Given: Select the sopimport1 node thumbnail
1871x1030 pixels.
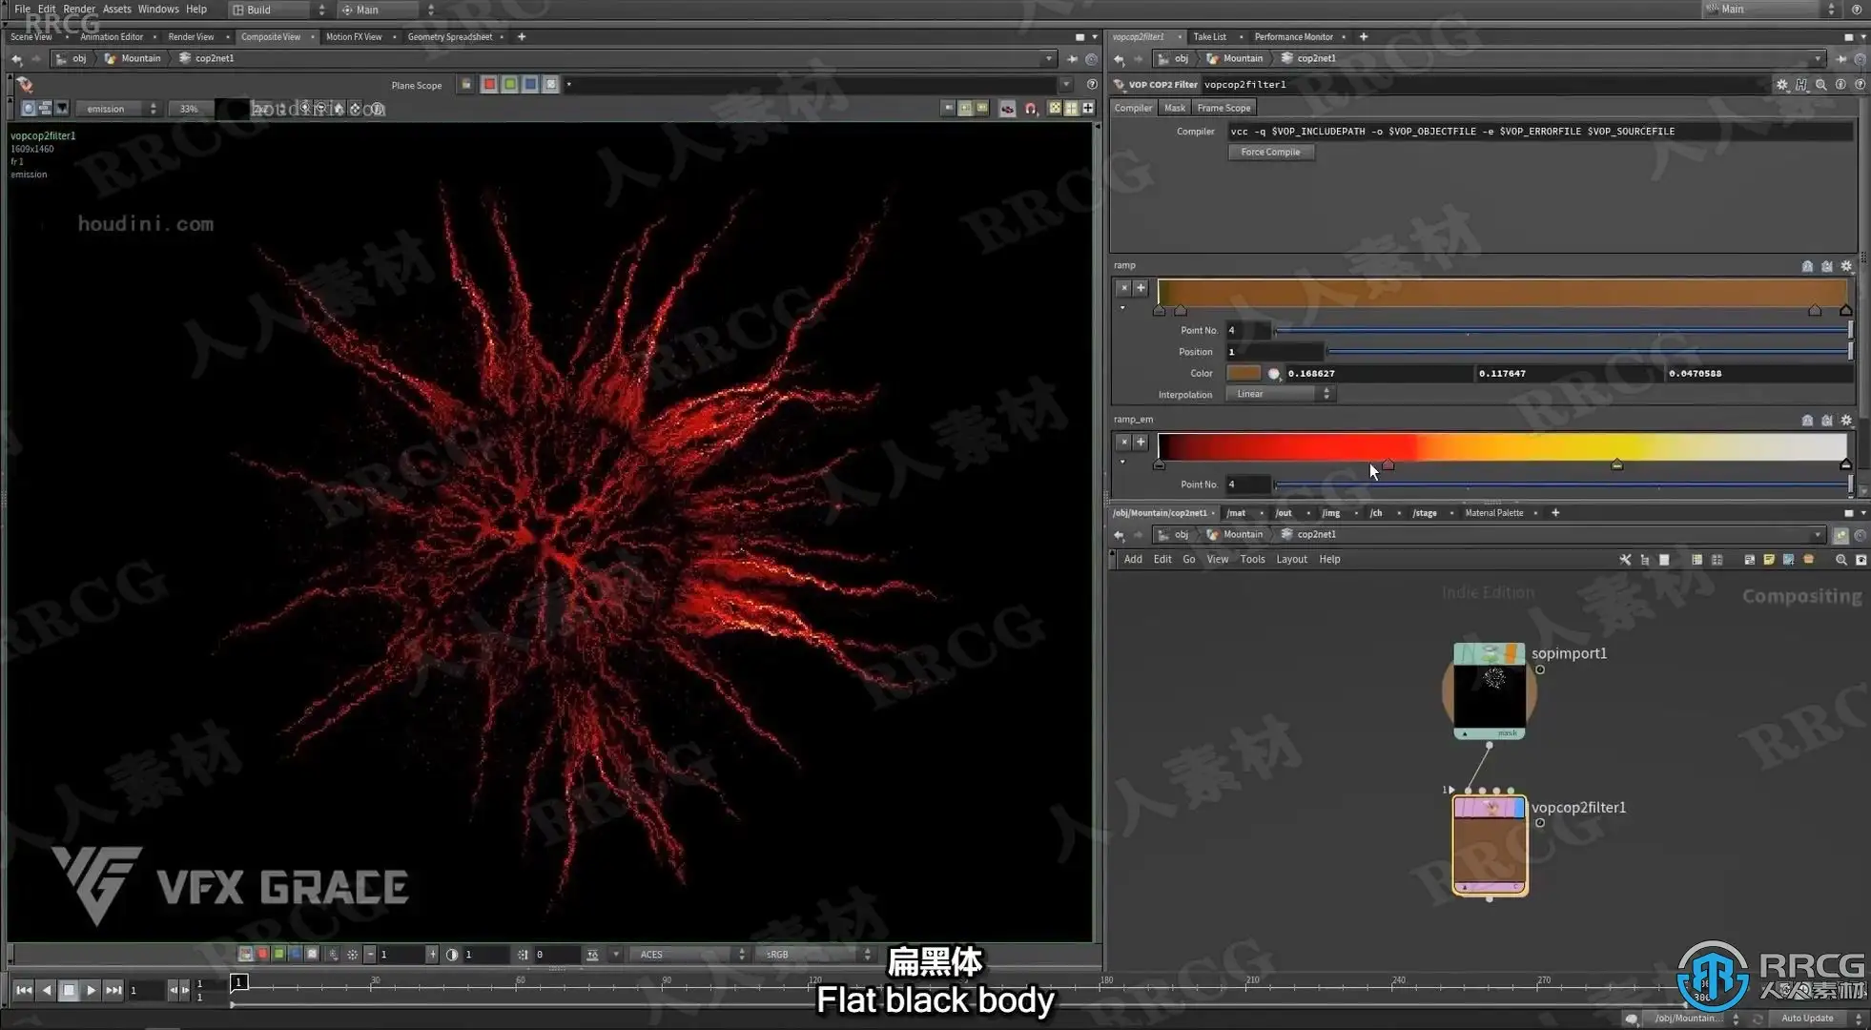Looking at the screenshot, I should 1489,694.
